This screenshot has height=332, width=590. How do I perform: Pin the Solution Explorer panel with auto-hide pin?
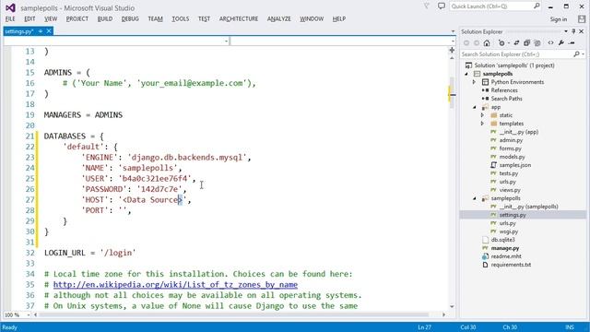[x=573, y=31]
